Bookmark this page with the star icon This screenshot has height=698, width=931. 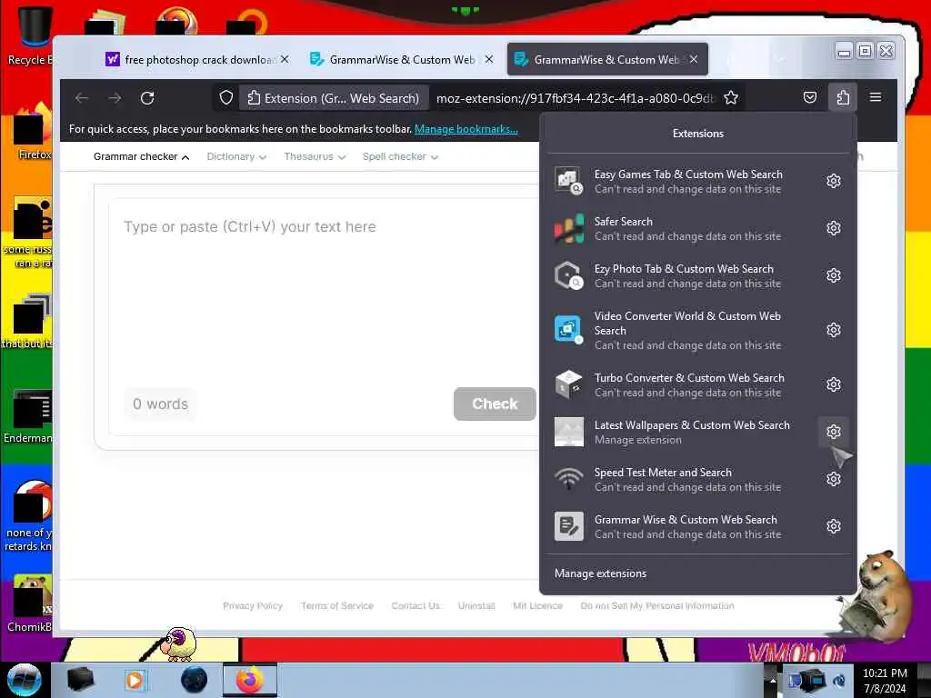(x=731, y=98)
